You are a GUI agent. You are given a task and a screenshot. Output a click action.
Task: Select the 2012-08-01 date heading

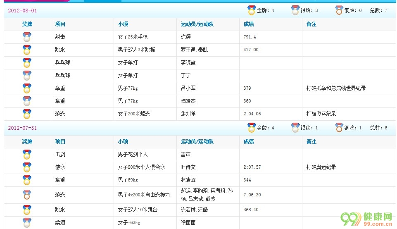point(22,11)
